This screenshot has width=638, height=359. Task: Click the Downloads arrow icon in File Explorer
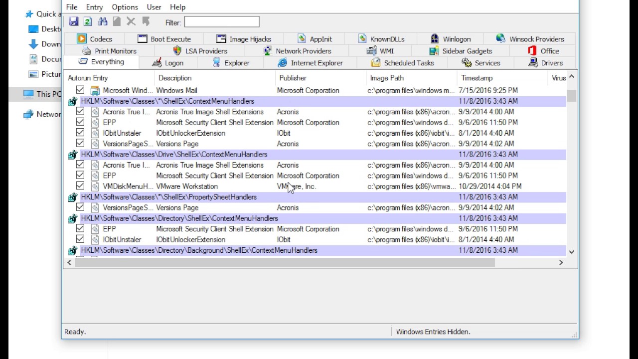(33, 44)
